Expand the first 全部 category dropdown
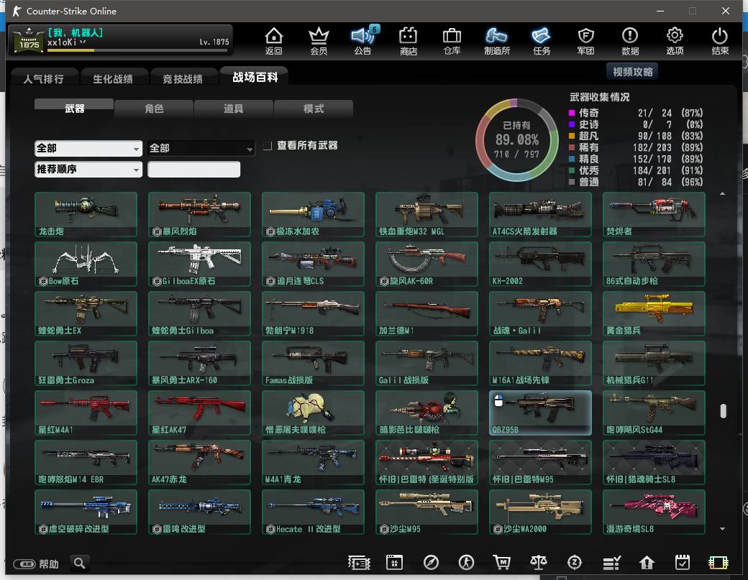748x580 pixels. coord(88,148)
